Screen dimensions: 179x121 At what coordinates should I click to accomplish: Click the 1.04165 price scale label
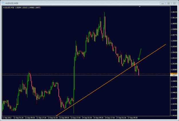point(174,116)
